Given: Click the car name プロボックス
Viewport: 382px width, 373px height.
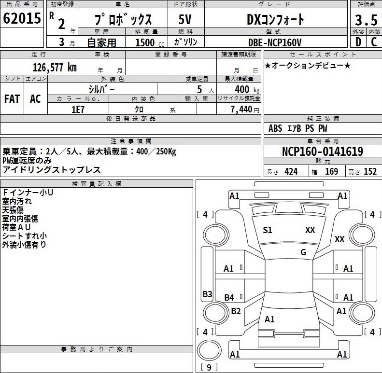Looking at the screenshot, I should pyautogui.click(x=123, y=19).
